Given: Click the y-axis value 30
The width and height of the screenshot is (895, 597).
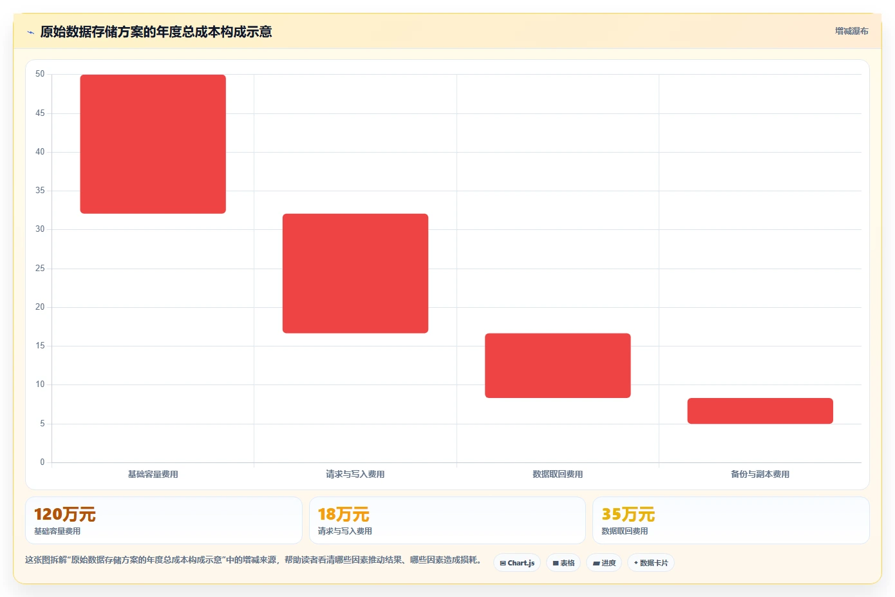Looking at the screenshot, I should click(x=40, y=229).
